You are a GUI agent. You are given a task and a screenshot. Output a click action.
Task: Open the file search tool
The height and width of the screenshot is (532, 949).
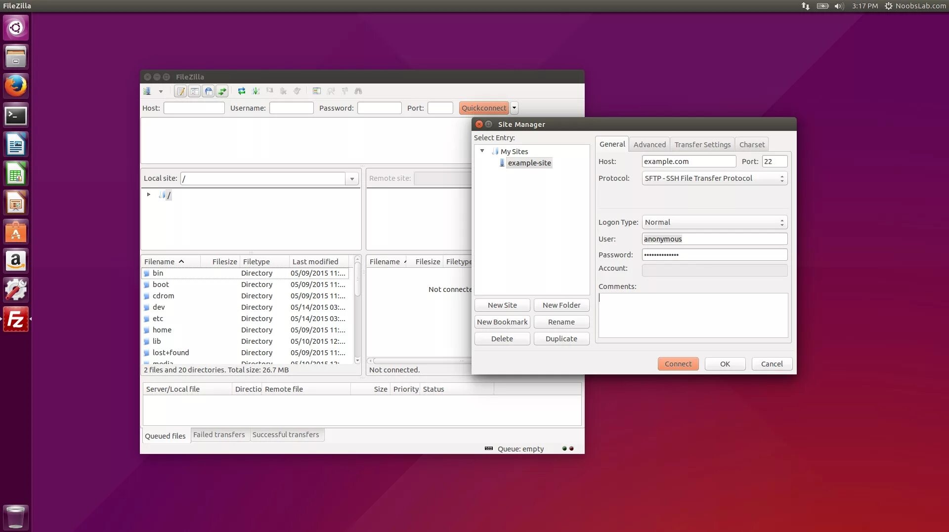coord(358,91)
